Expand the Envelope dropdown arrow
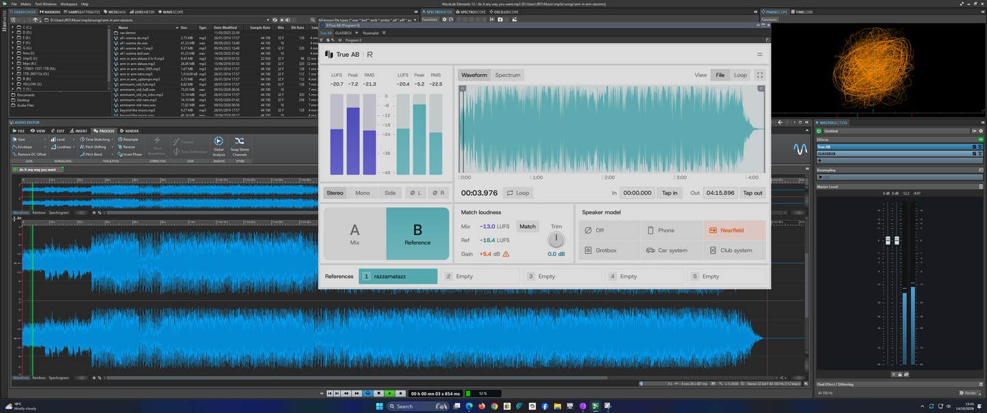Viewport: 987px width, 413px height. [x=45, y=147]
